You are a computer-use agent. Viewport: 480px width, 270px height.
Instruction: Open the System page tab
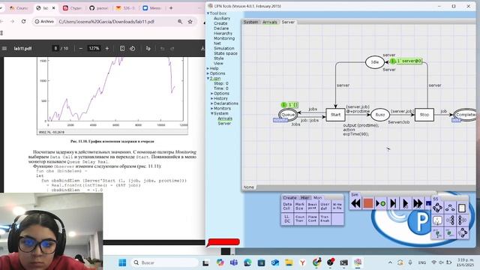coord(250,22)
